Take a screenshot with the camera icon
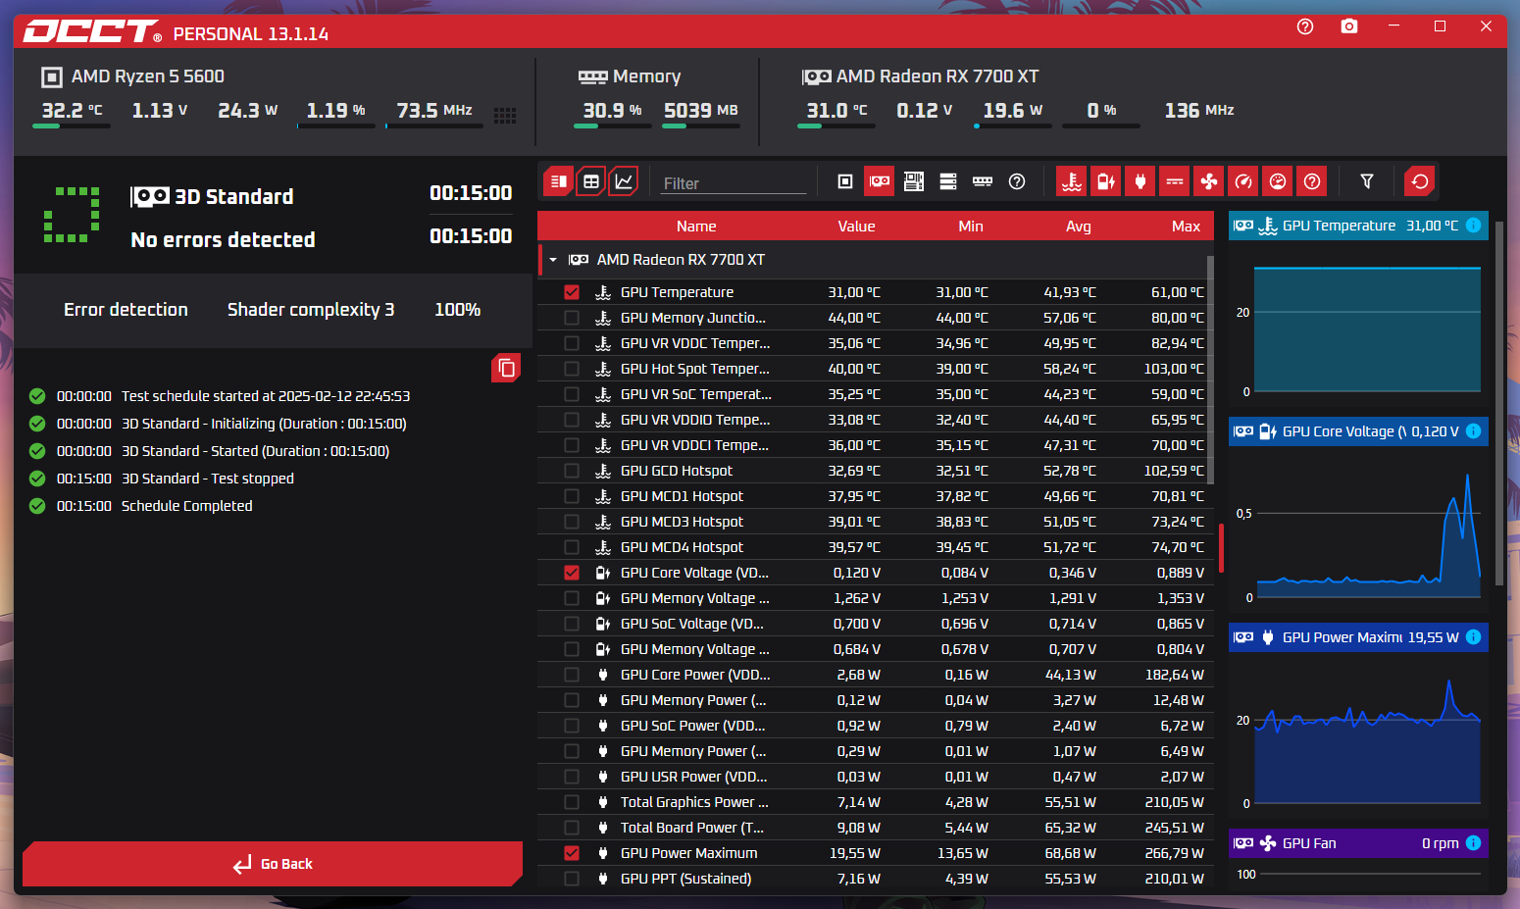 point(1349,26)
